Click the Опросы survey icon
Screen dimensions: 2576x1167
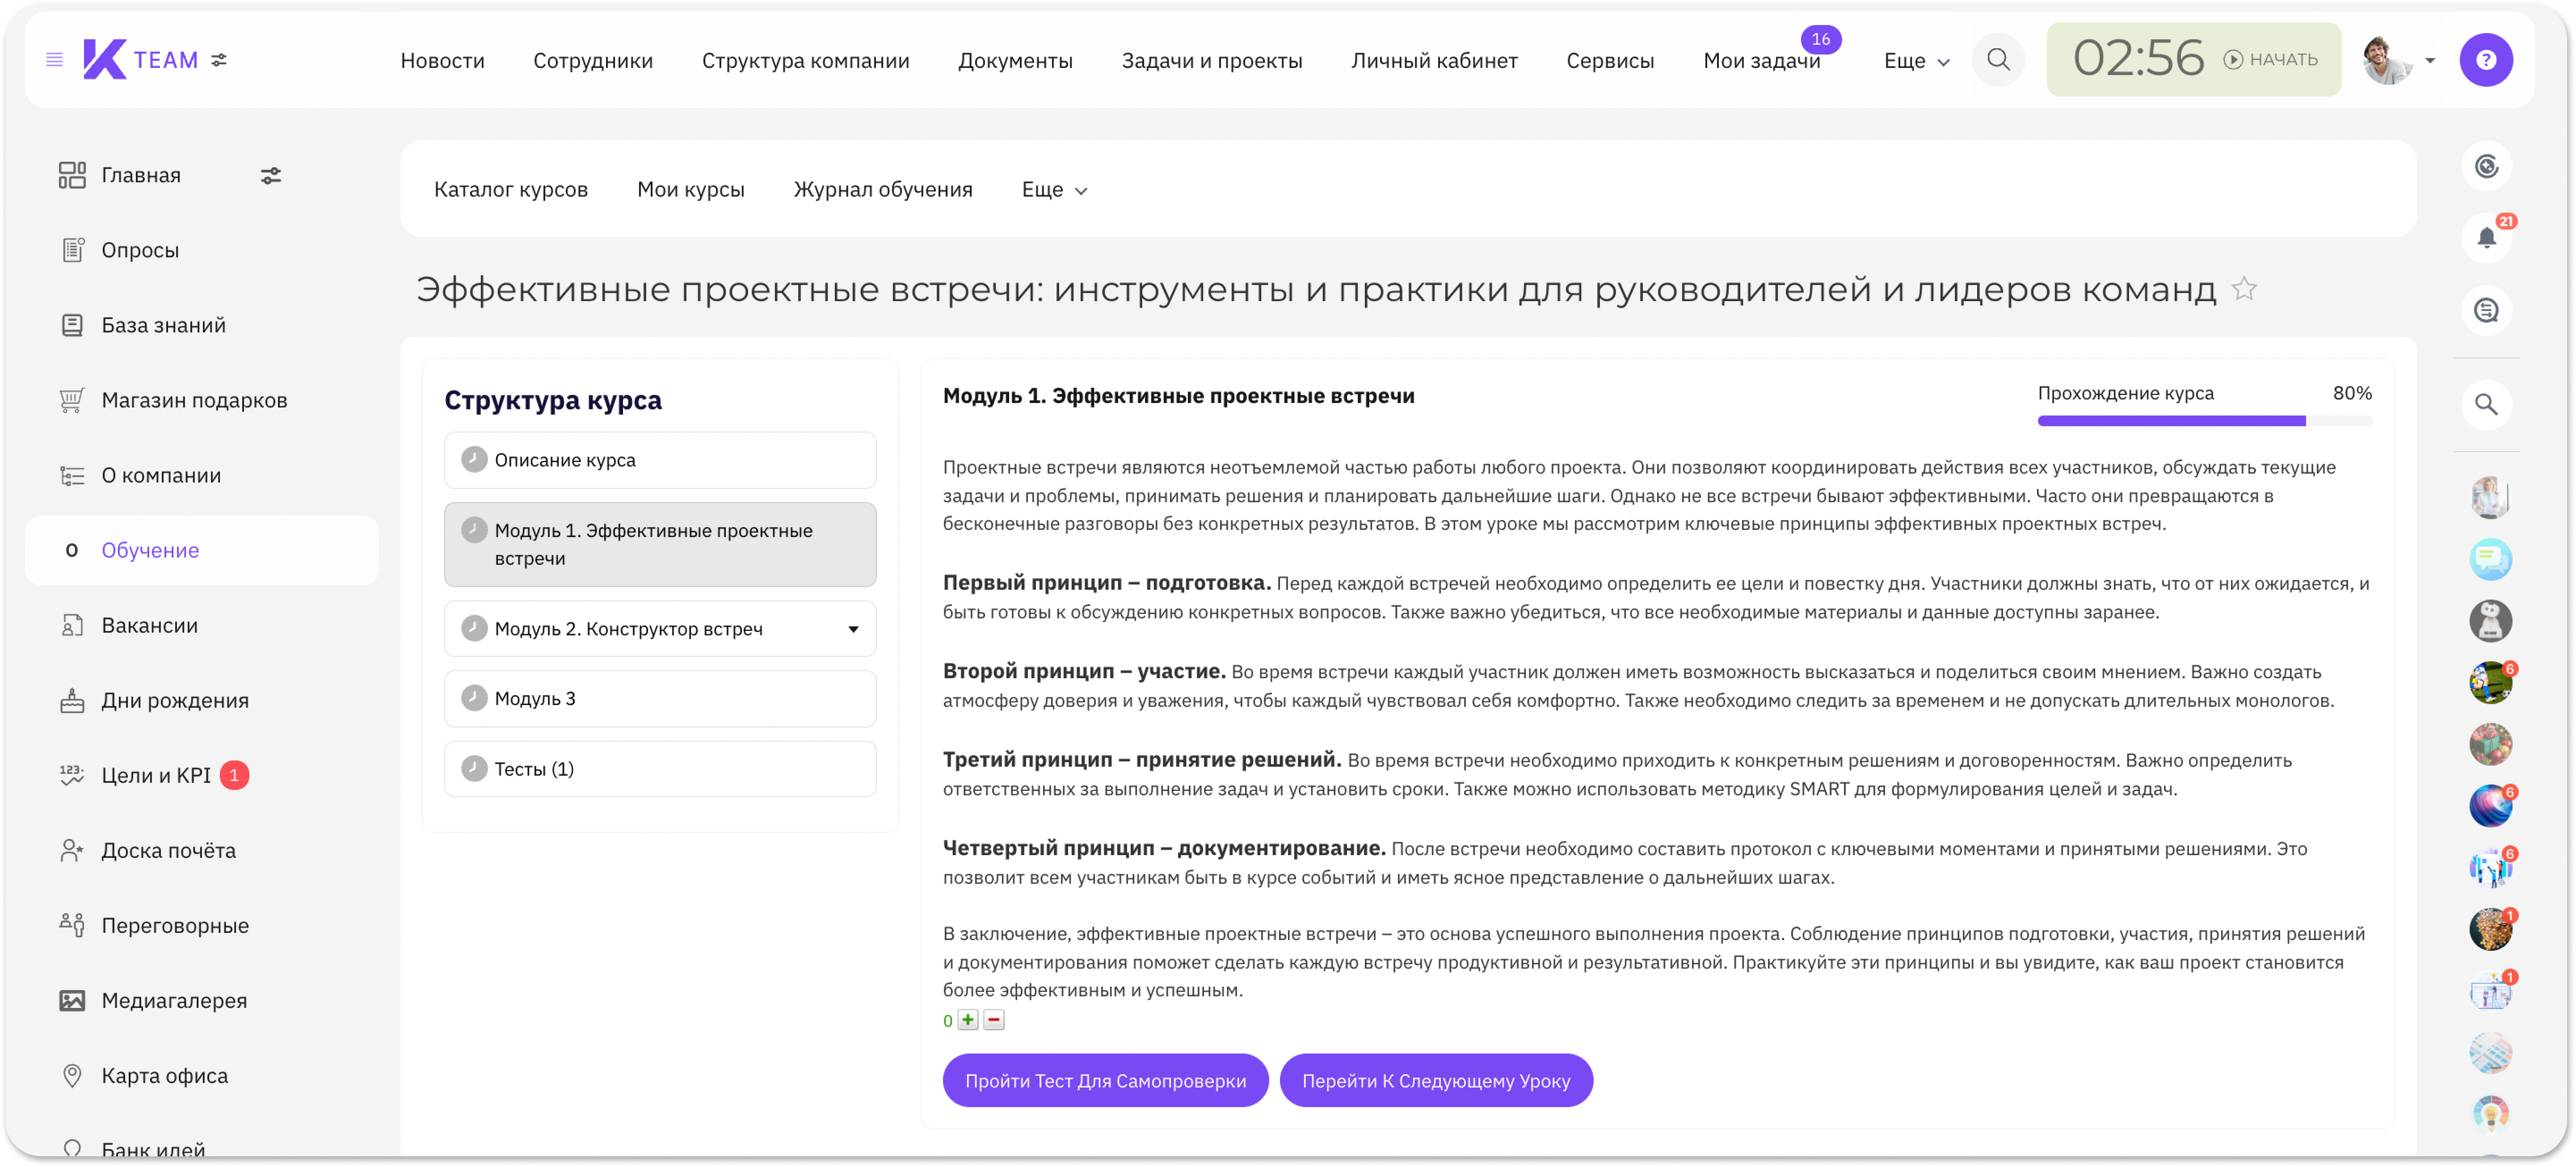(x=72, y=250)
